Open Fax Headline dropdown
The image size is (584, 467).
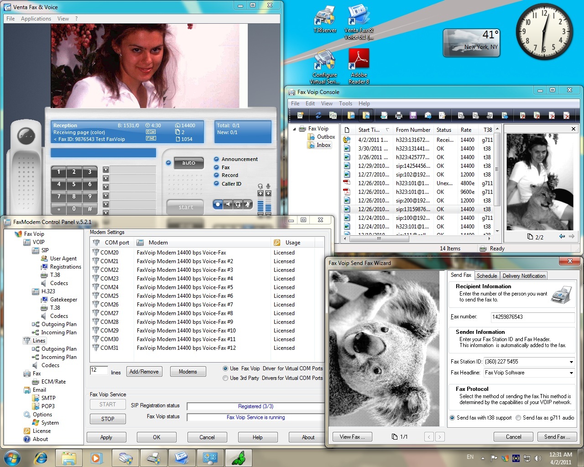coord(571,373)
